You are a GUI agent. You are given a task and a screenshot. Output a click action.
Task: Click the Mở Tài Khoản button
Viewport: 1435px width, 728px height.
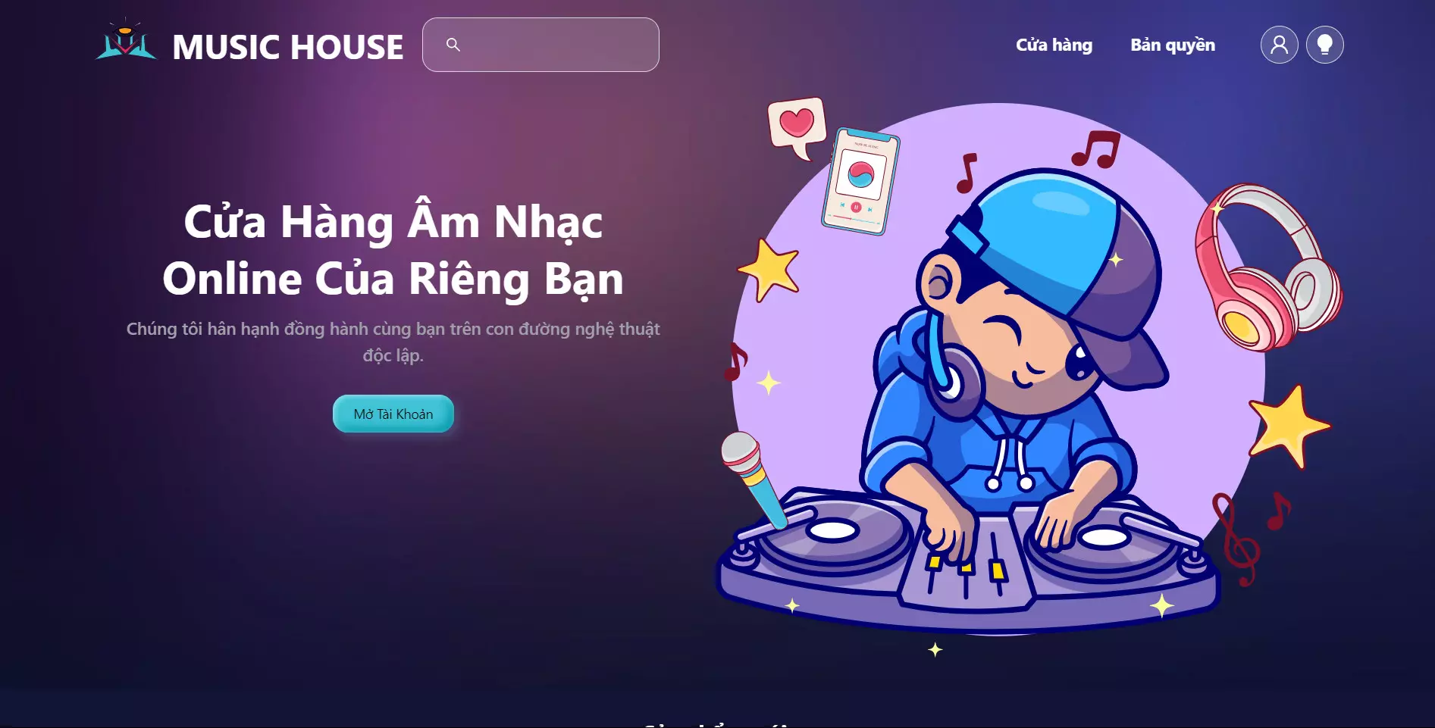[393, 414]
